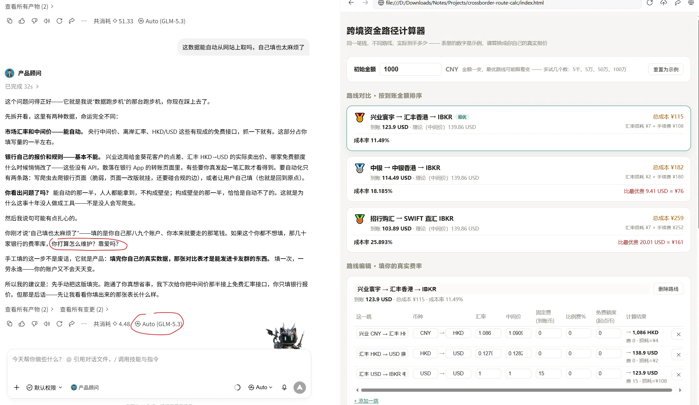Viewport: 699px width, 405px height.
Task: Click the 初始金额 input field
Action: (x=410, y=69)
